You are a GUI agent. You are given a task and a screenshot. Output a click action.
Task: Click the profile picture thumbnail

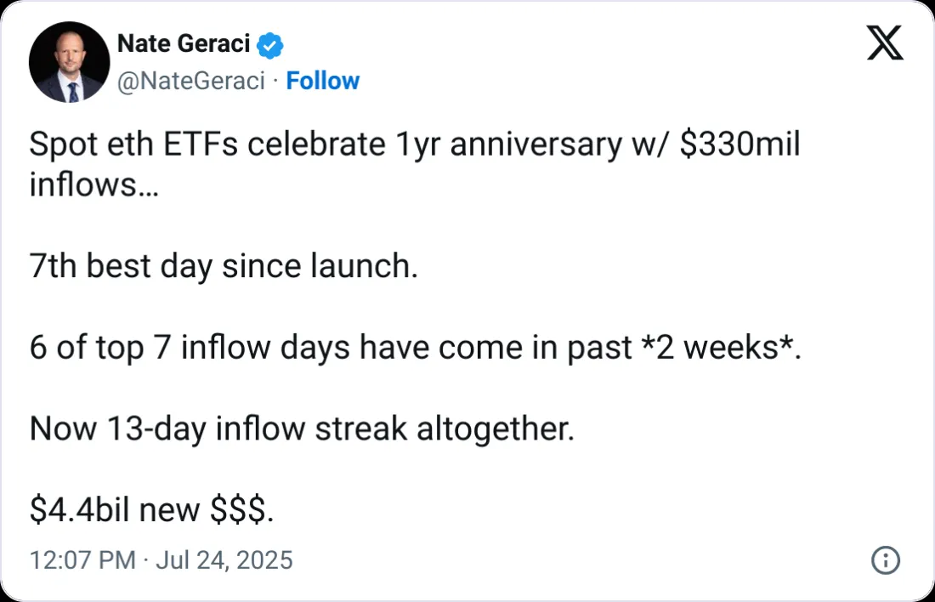pos(69,62)
